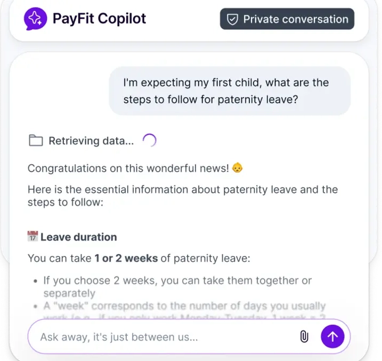Click the shield icon in the privacy badge

click(232, 20)
